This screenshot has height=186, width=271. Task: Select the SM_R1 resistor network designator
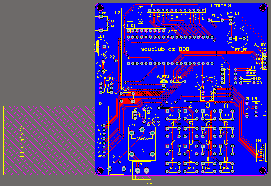click(x=129, y=26)
